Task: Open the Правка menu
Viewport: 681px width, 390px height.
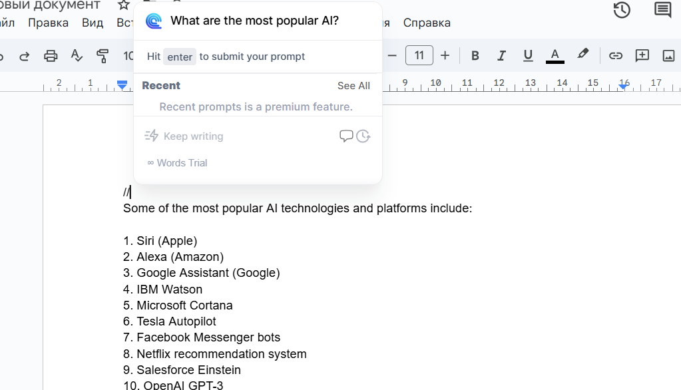Action: pyautogui.click(x=48, y=23)
